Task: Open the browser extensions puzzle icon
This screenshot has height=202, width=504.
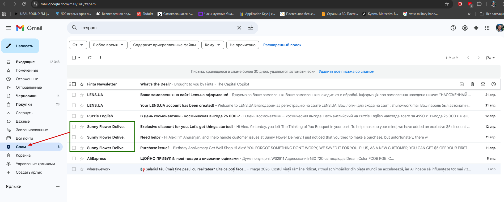Action: pos(479,4)
